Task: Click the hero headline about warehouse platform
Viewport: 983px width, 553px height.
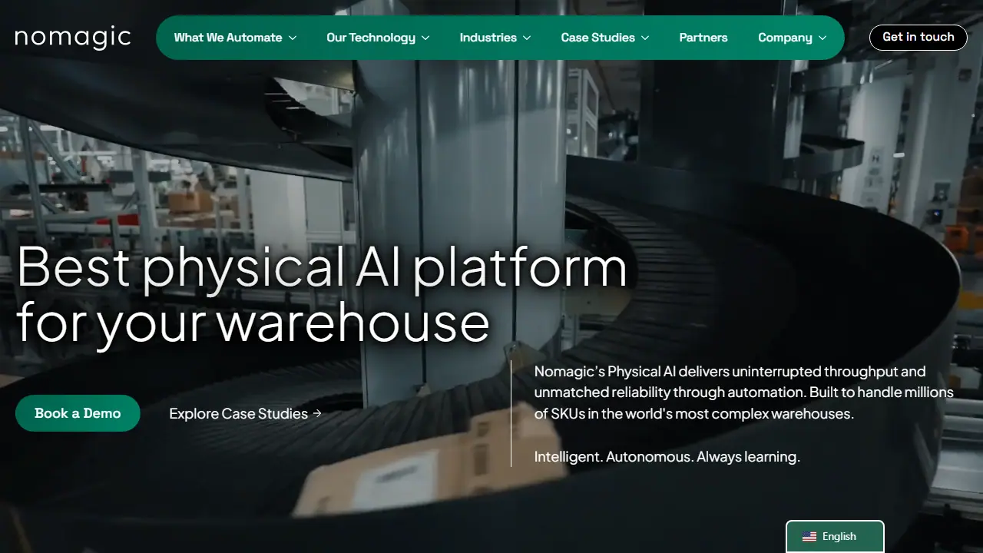Action: point(322,293)
